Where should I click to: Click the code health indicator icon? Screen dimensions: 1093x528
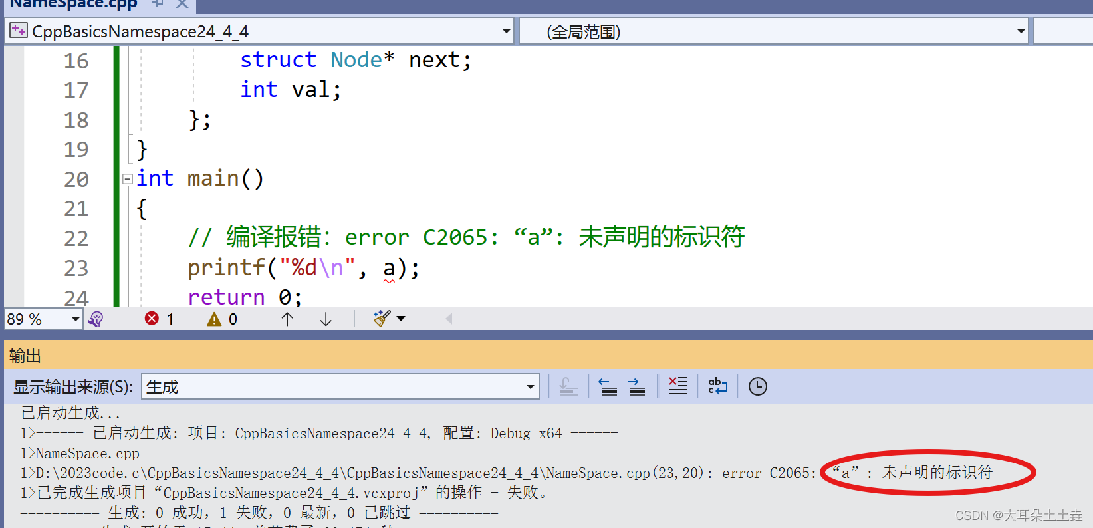(96, 319)
